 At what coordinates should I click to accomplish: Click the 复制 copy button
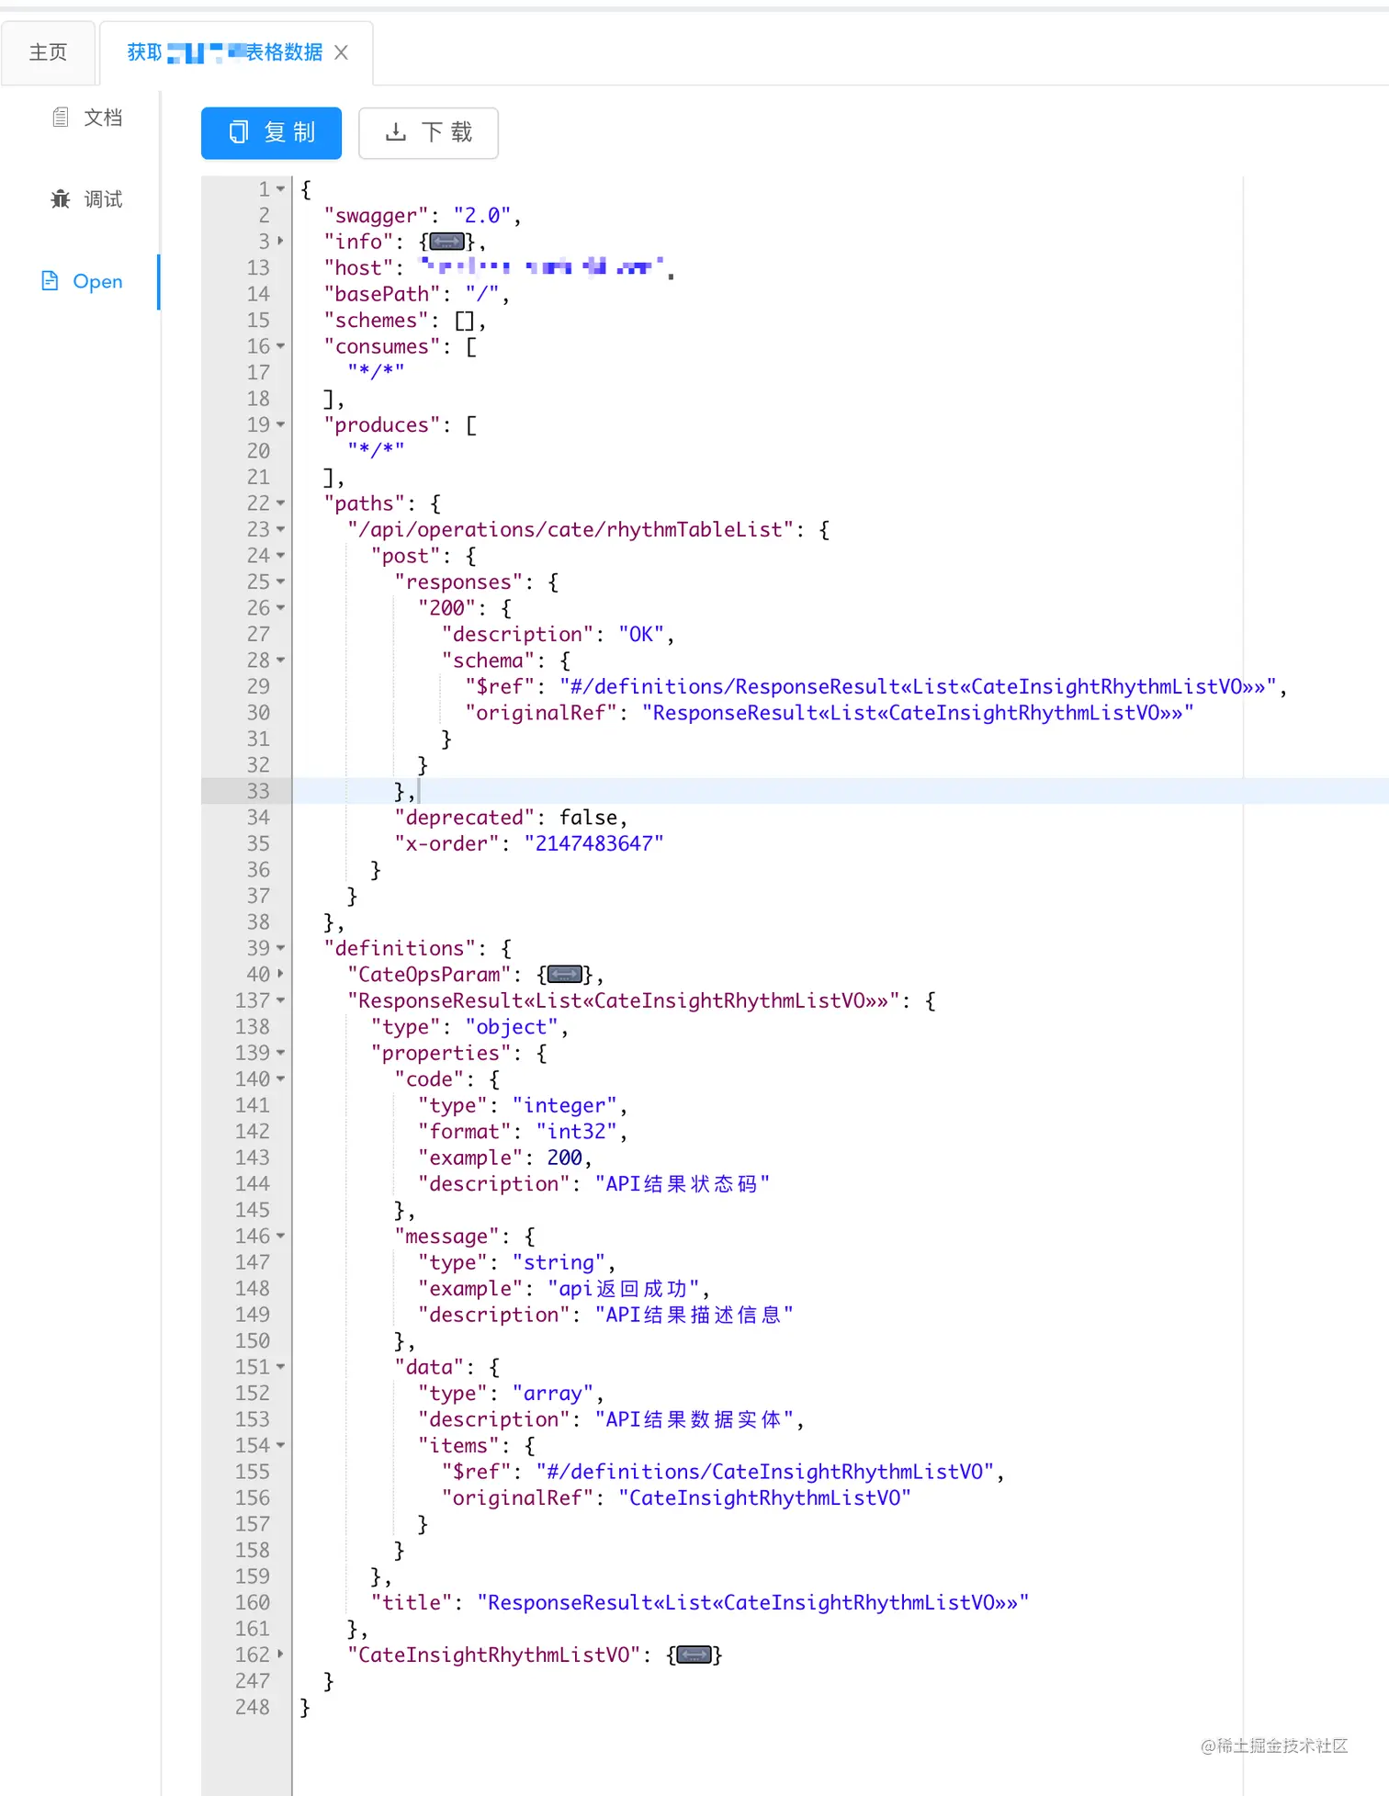tap(271, 132)
